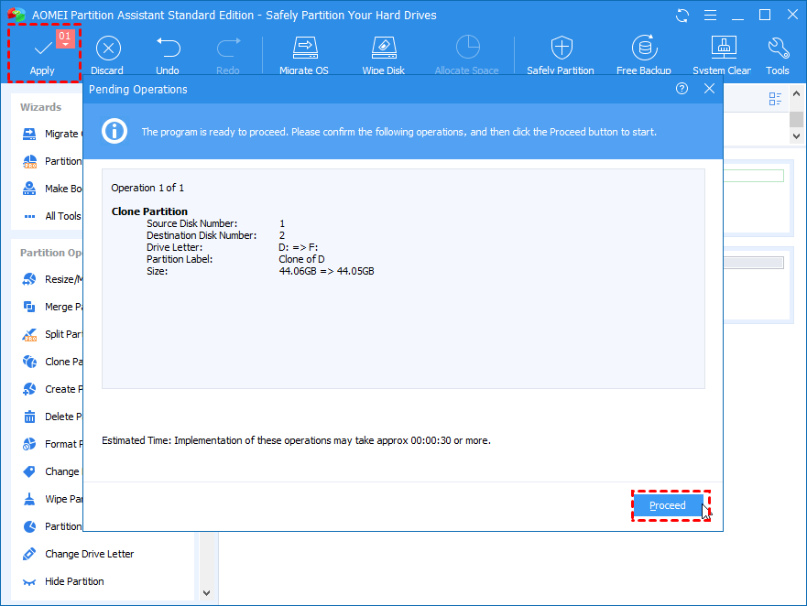Open help in Pending Operations dialog
The image size is (807, 606).
pos(682,89)
